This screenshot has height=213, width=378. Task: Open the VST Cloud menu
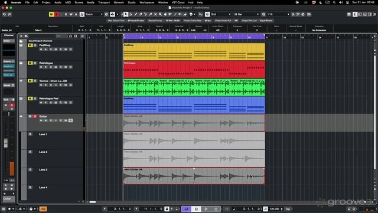tap(178, 2)
